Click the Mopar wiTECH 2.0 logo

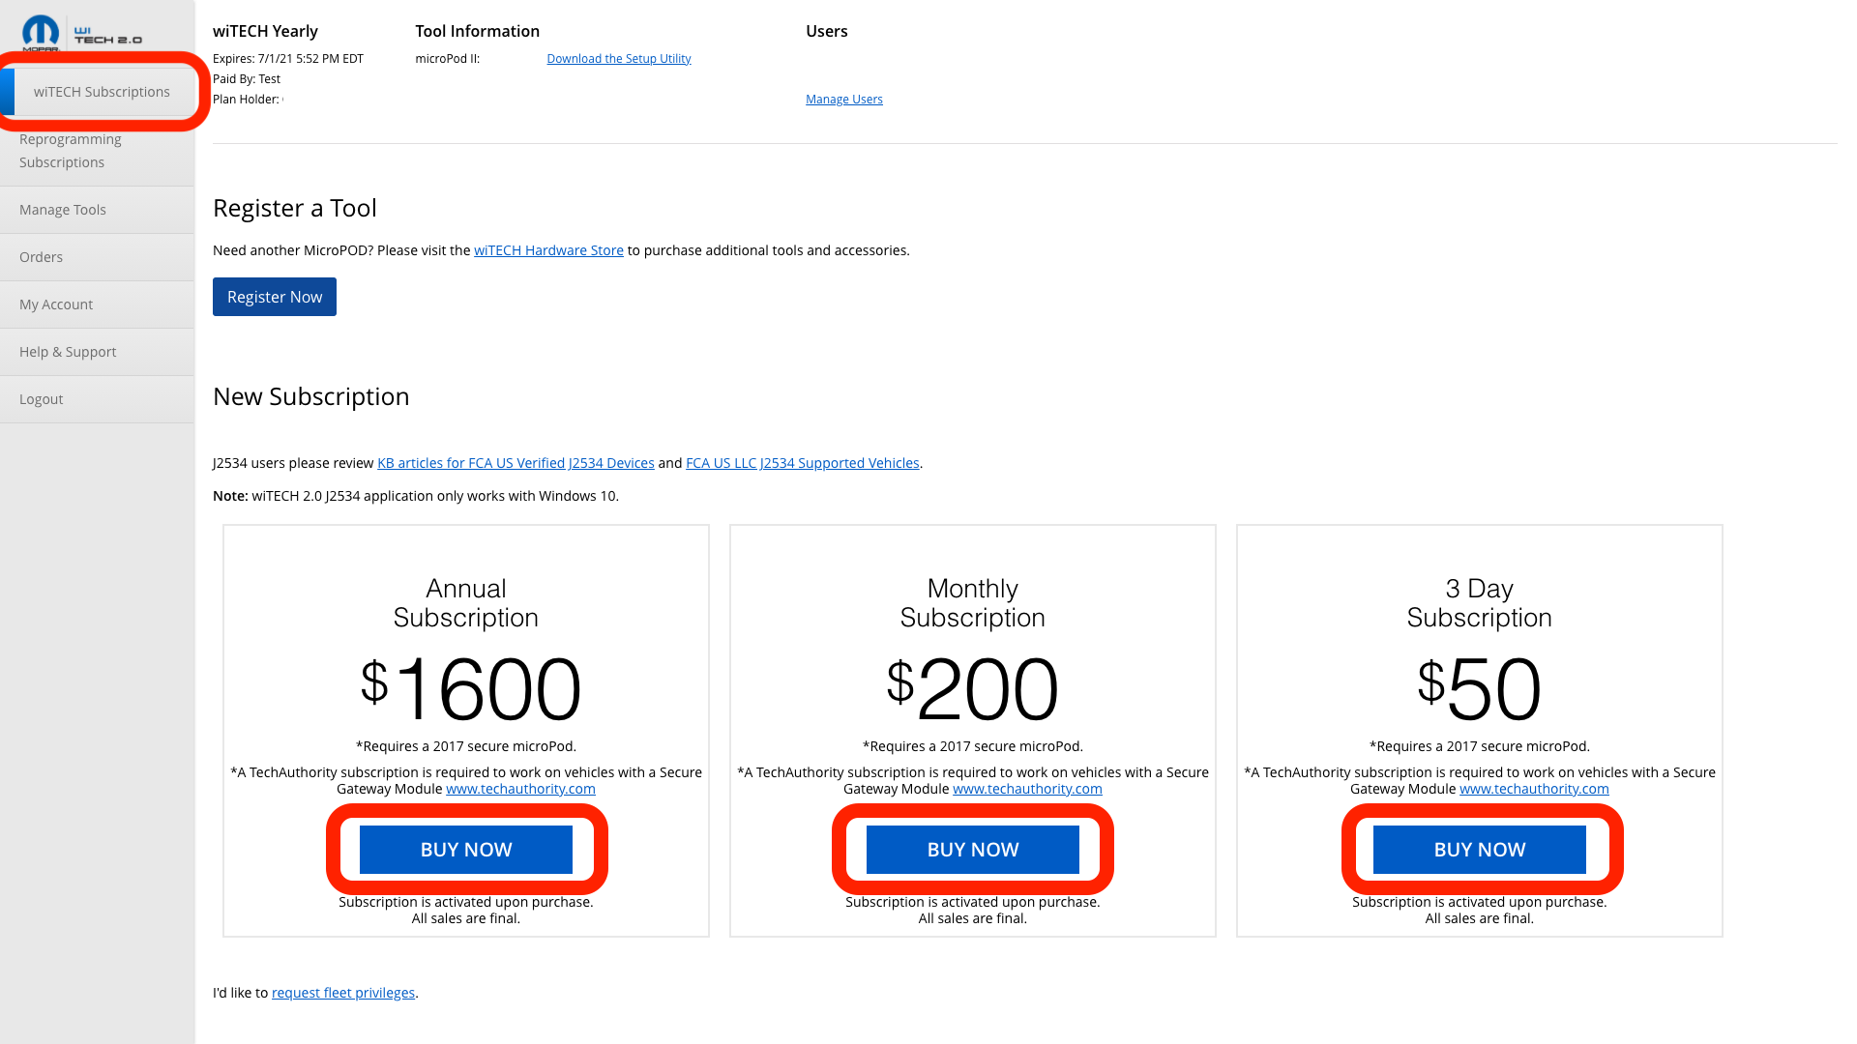click(x=81, y=33)
